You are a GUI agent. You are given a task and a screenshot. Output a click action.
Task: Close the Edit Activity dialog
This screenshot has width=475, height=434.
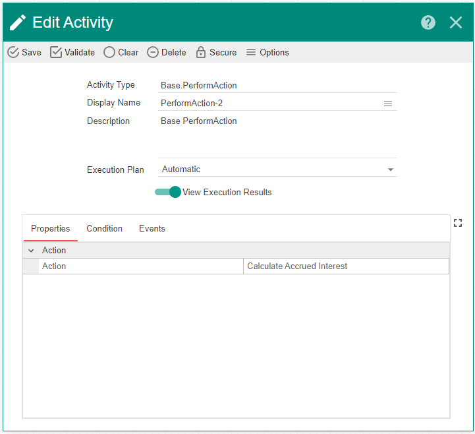click(x=456, y=22)
